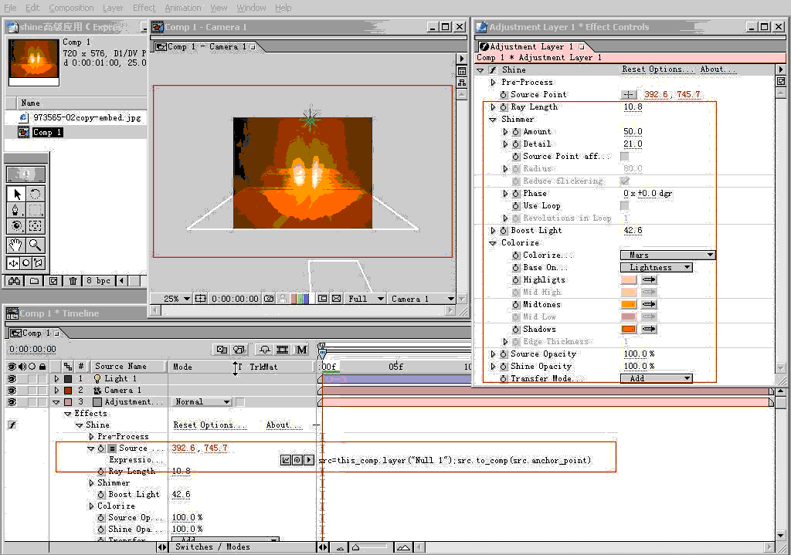The width and height of the screenshot is (791, 555).
Task: Click the Timeline current time 0:00:00:00
Action: (32, 350)
